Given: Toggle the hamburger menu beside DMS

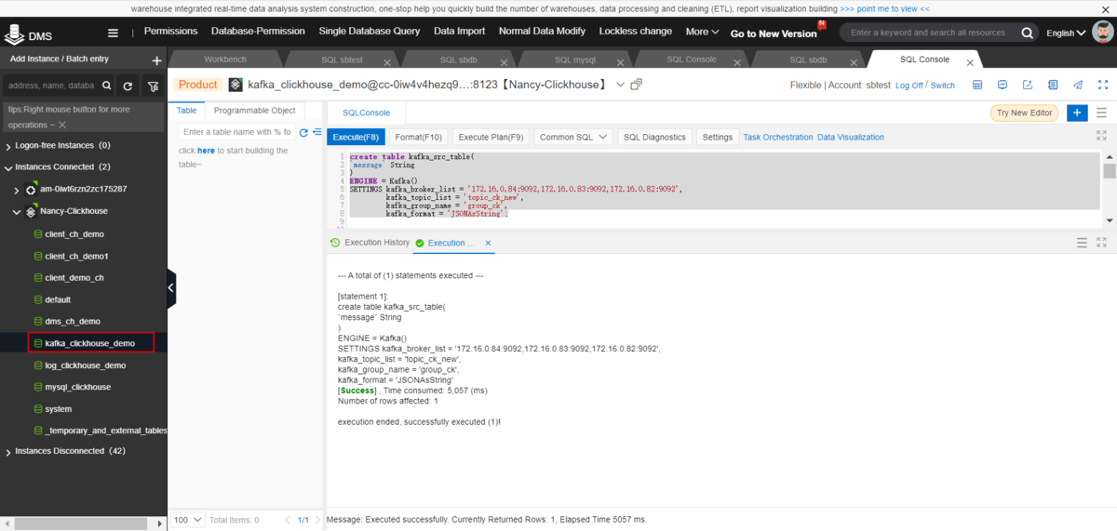Looking at the screenshot, I should pos(114,33).
